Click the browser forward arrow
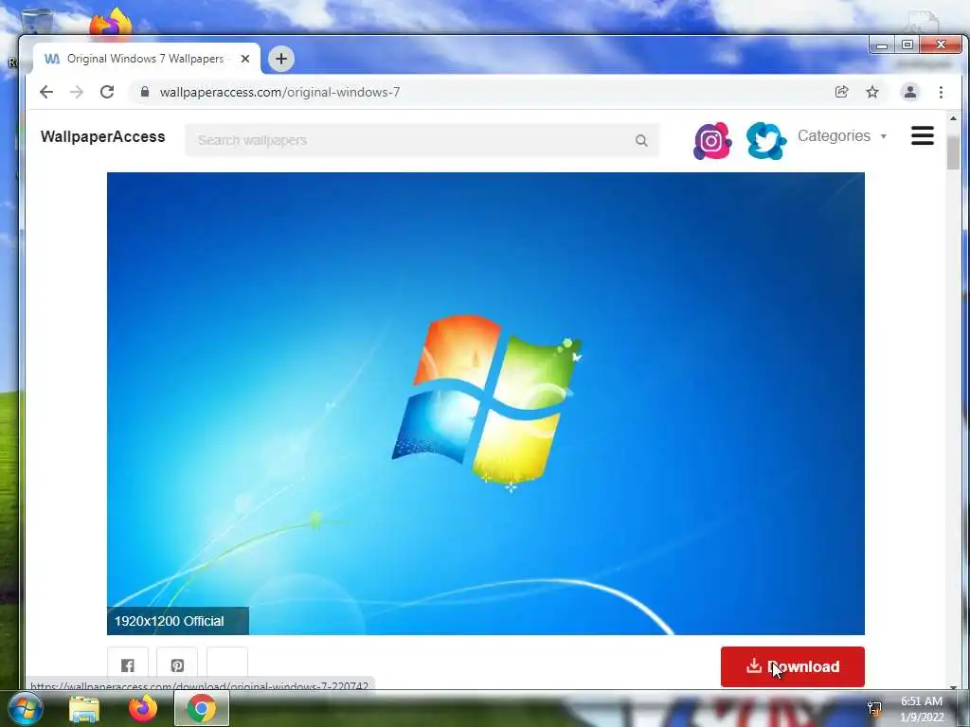Viewport: 970px width, 727px height. [x=76, y=92]
